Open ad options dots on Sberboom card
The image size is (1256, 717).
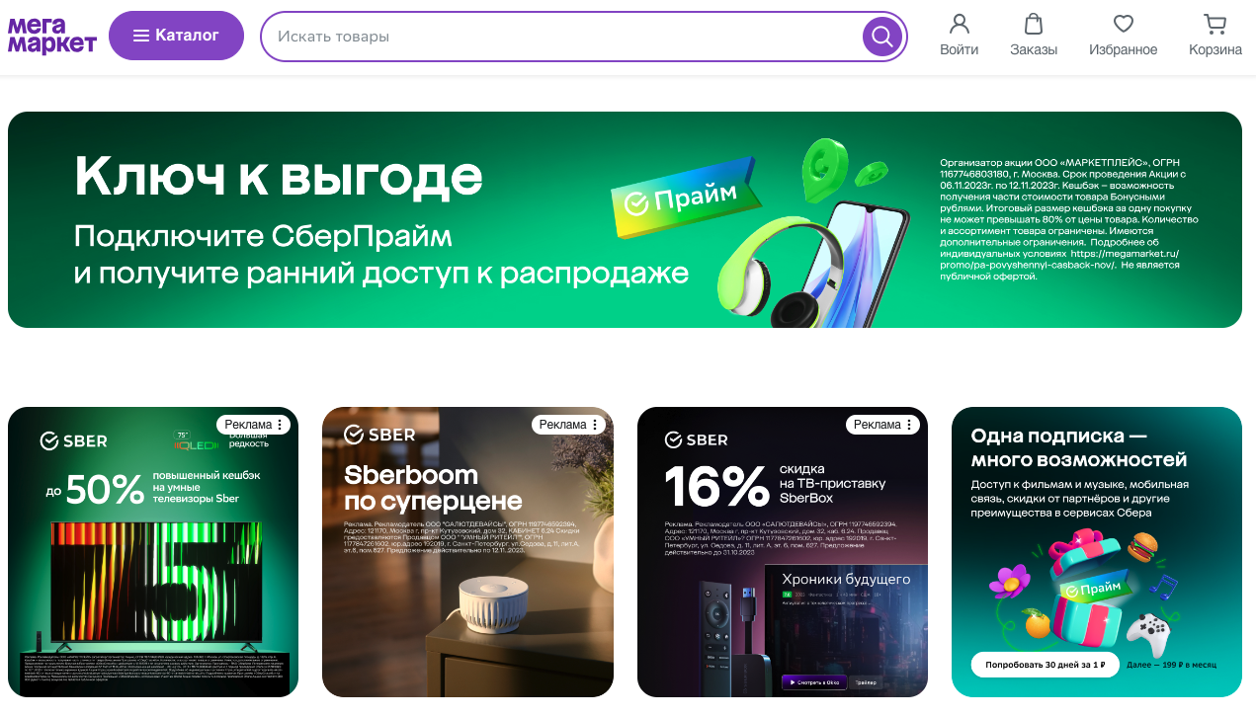click(x=595, y=425)
